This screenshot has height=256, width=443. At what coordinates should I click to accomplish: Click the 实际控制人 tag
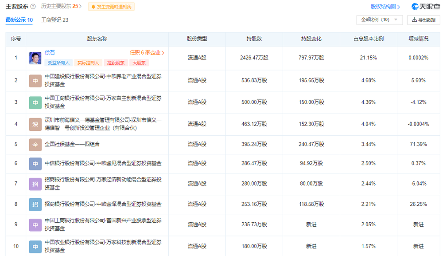click(88, 63)
